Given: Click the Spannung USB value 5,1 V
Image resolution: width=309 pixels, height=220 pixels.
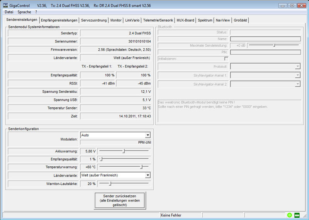Looking at the screenshot, I should [147, 100].
